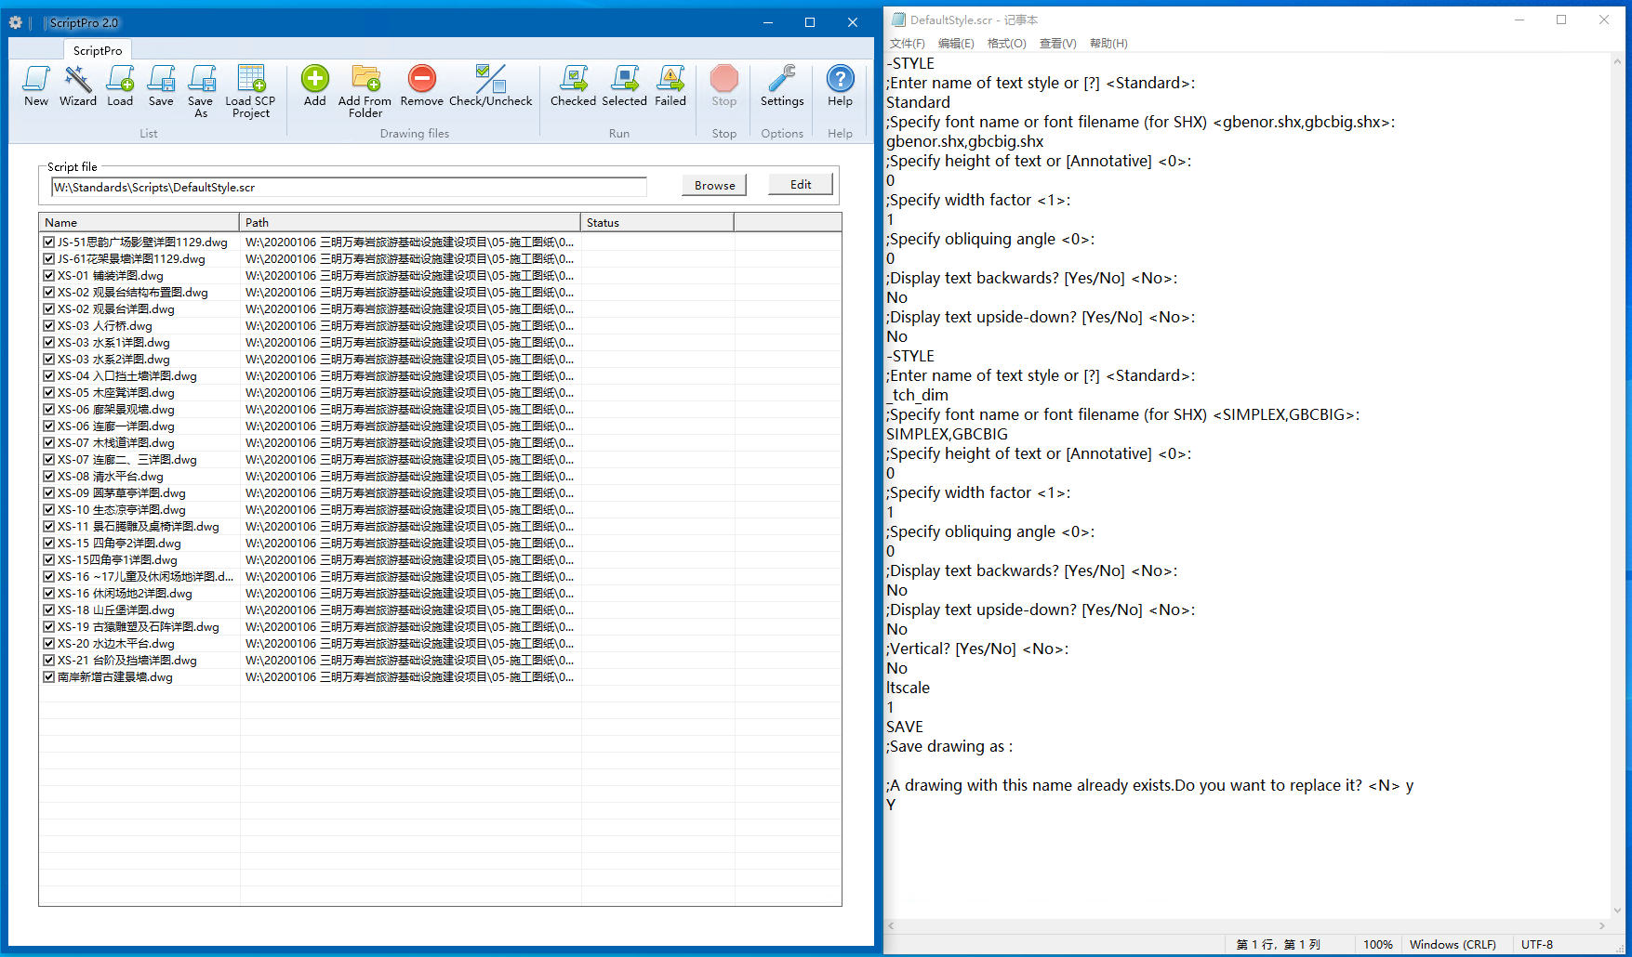Toggle checkbox for XS-03 人行桥.dwg

[49, 326]
